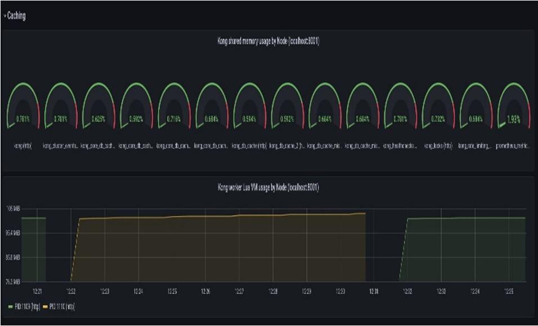Click the 0.732% kong_locks gauge

point(438,106)
